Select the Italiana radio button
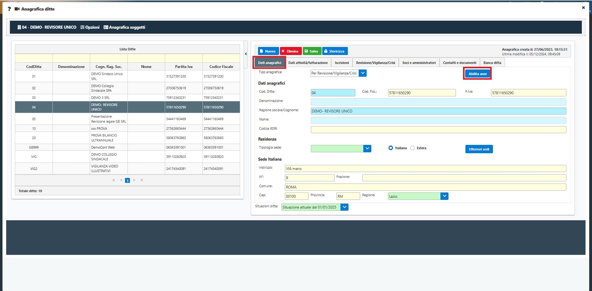The width and height of the screenshot is (592, 291). (x=391, y=148)
